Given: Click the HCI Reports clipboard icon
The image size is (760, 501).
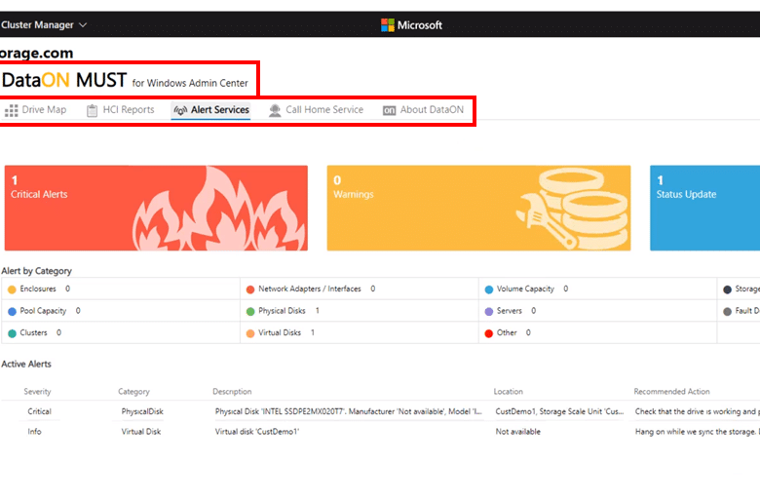Looking at the screenshot, I should (92, 110).
